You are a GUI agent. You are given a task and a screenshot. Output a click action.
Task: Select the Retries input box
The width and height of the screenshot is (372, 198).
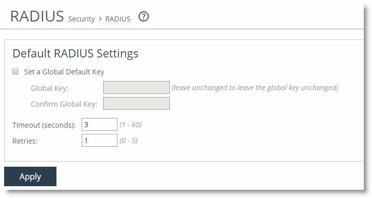point(100,141)
